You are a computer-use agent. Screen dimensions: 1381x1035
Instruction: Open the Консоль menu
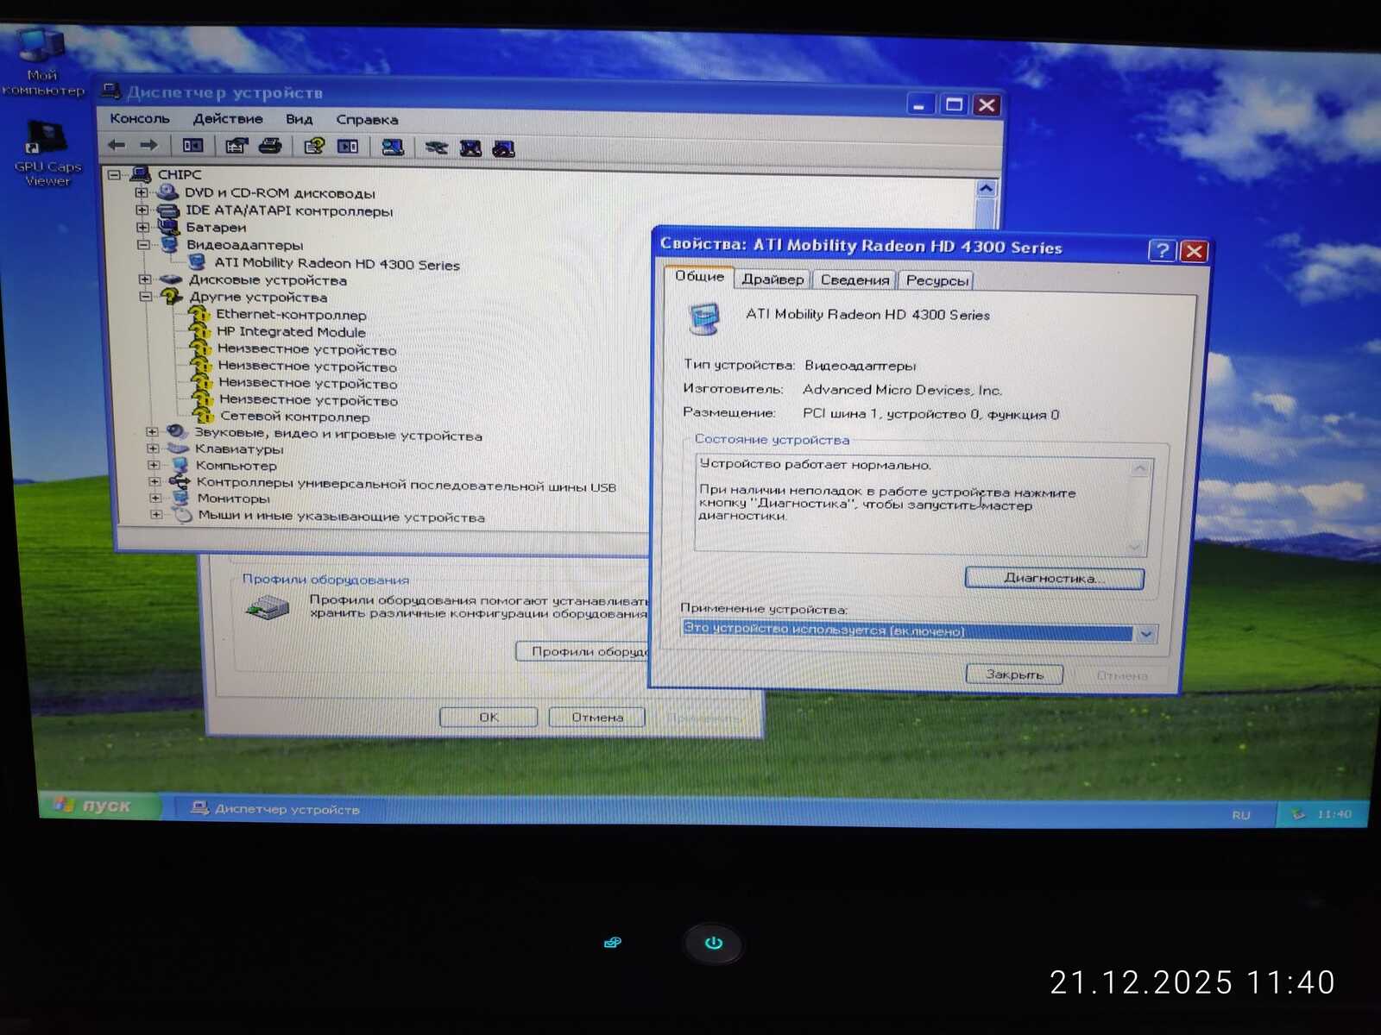[140, 118]
